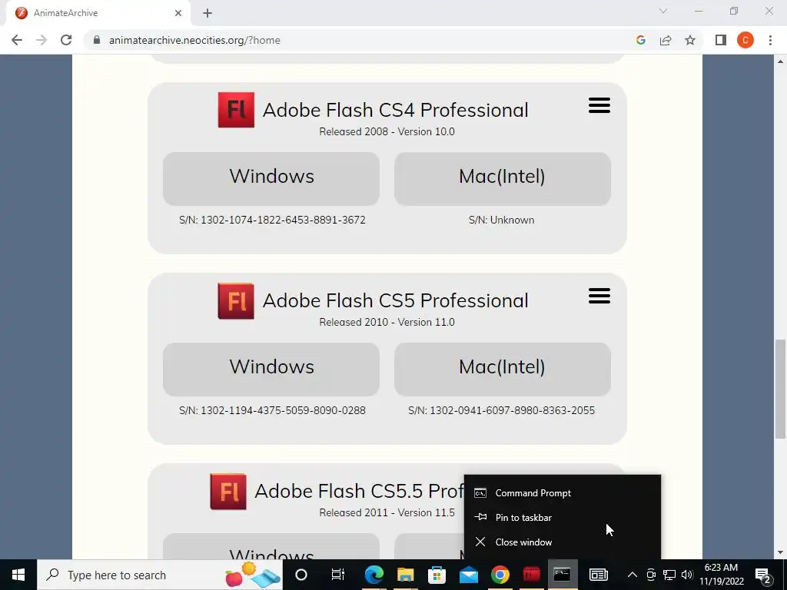Download Flash CS4 for Windows
787x590 pixels.
coord(271,178)
